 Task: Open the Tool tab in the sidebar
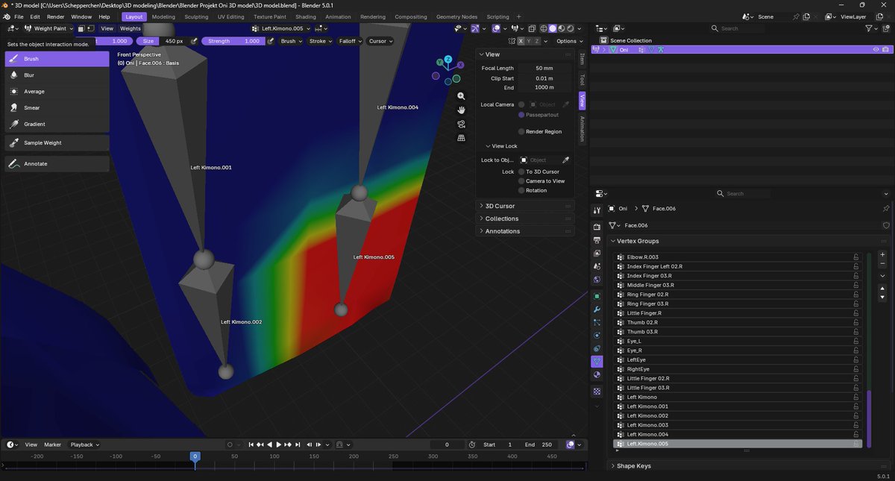tap(582, 80)
